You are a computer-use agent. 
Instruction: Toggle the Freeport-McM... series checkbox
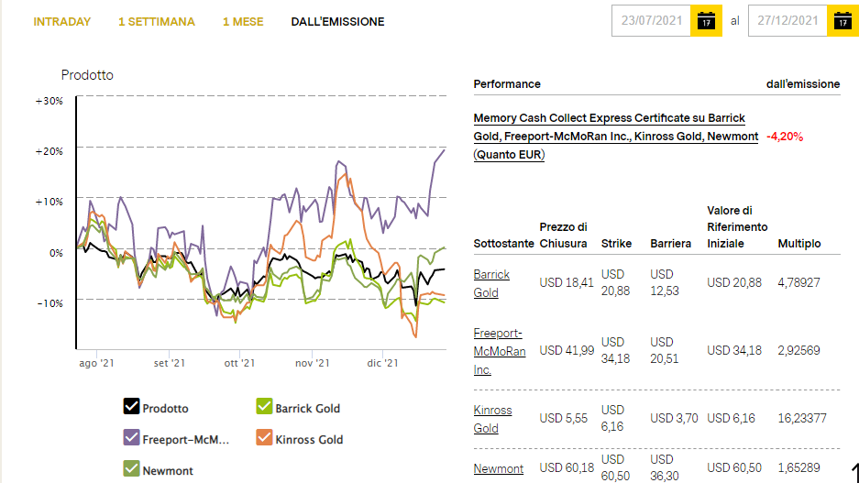131,437
